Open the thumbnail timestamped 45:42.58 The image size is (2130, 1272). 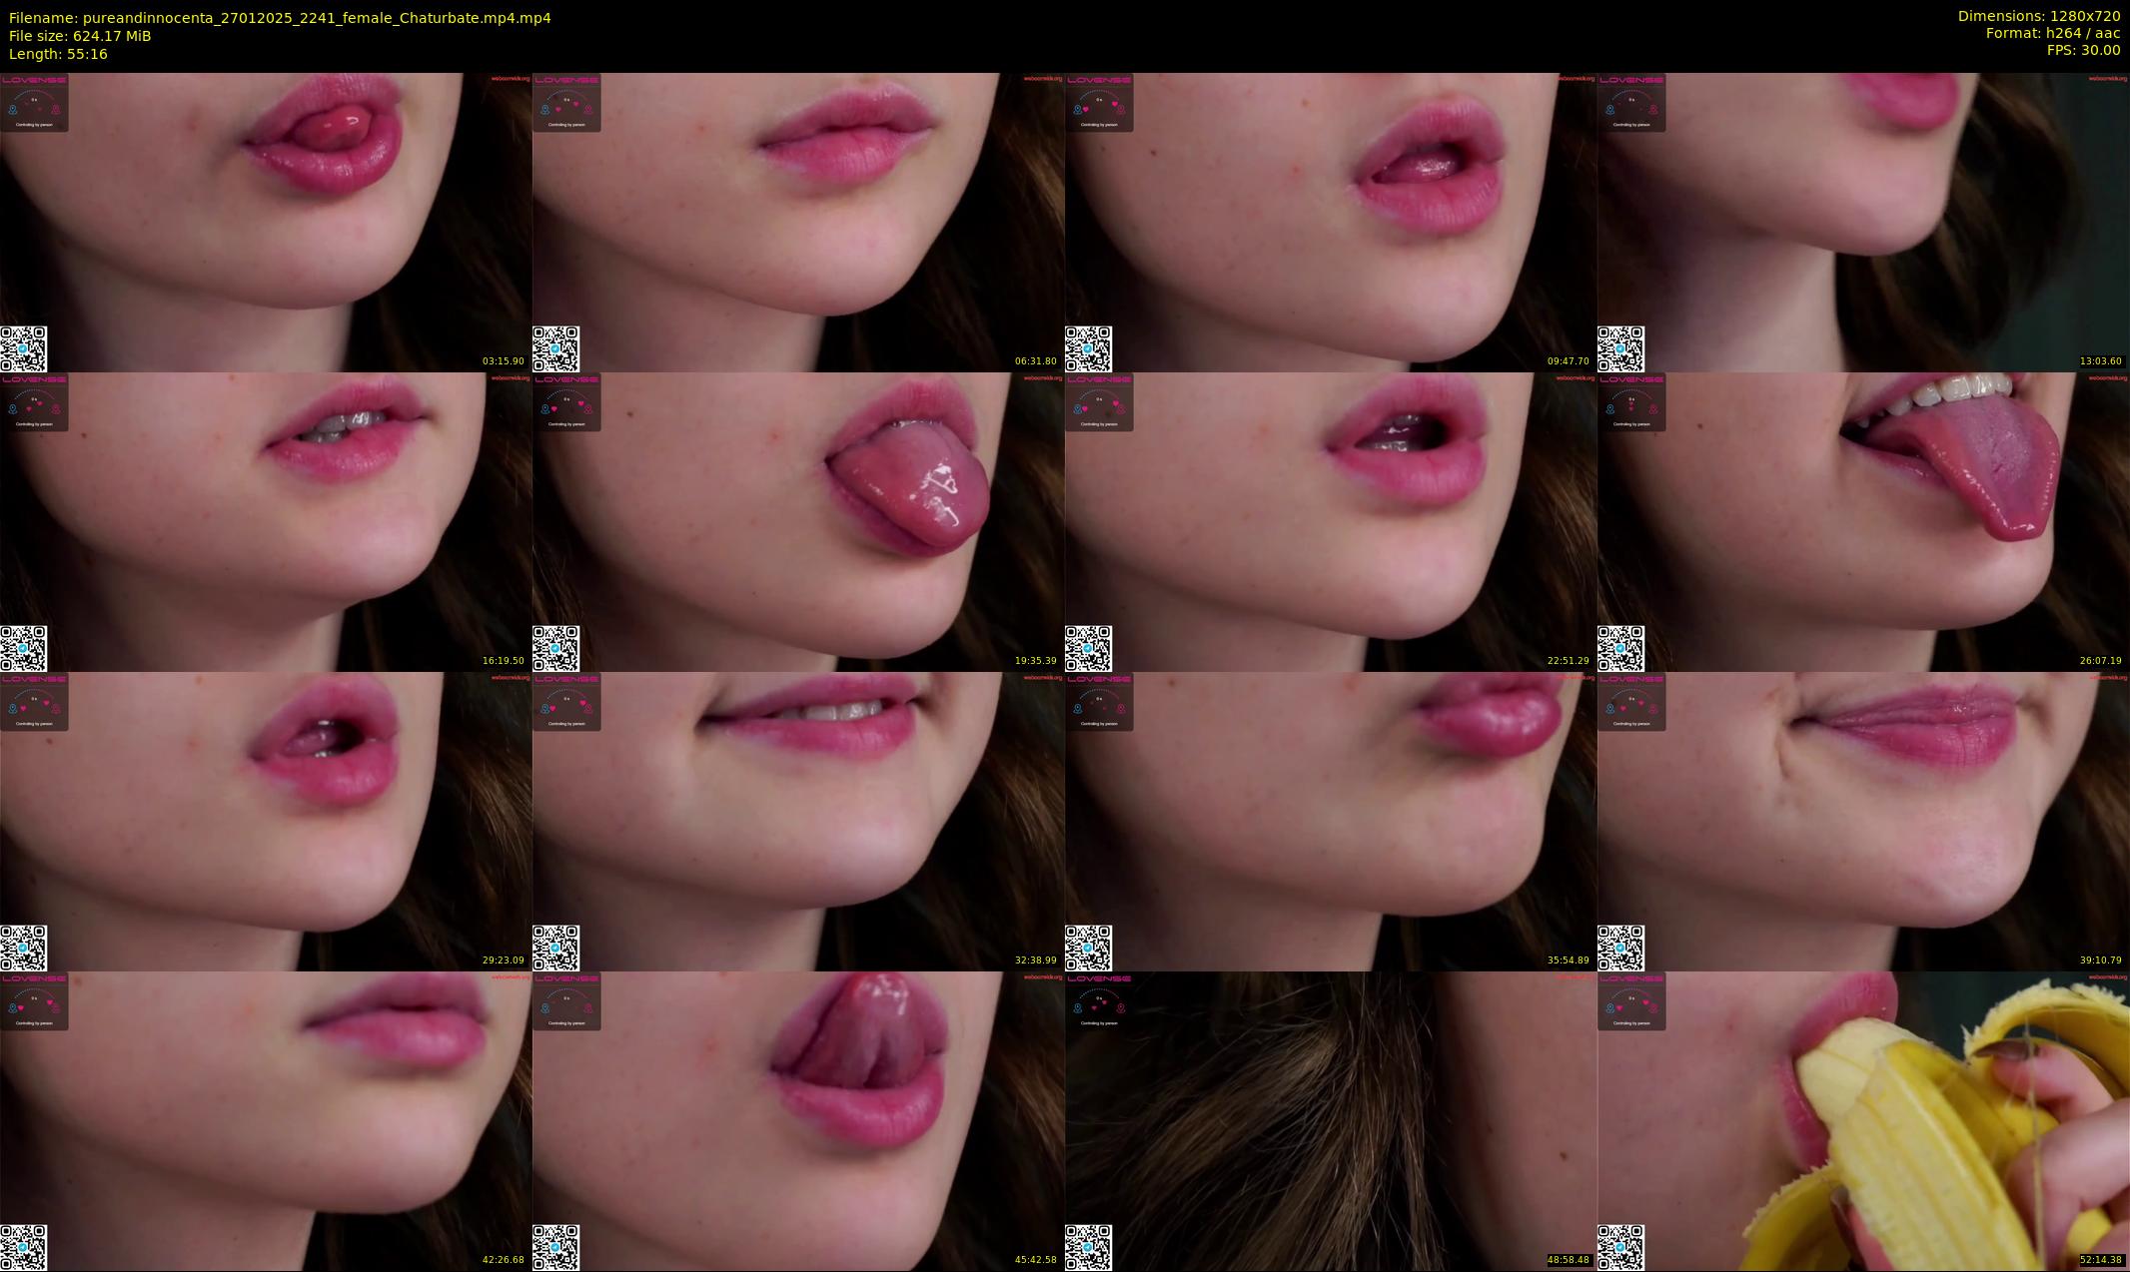pos(798,1120)
